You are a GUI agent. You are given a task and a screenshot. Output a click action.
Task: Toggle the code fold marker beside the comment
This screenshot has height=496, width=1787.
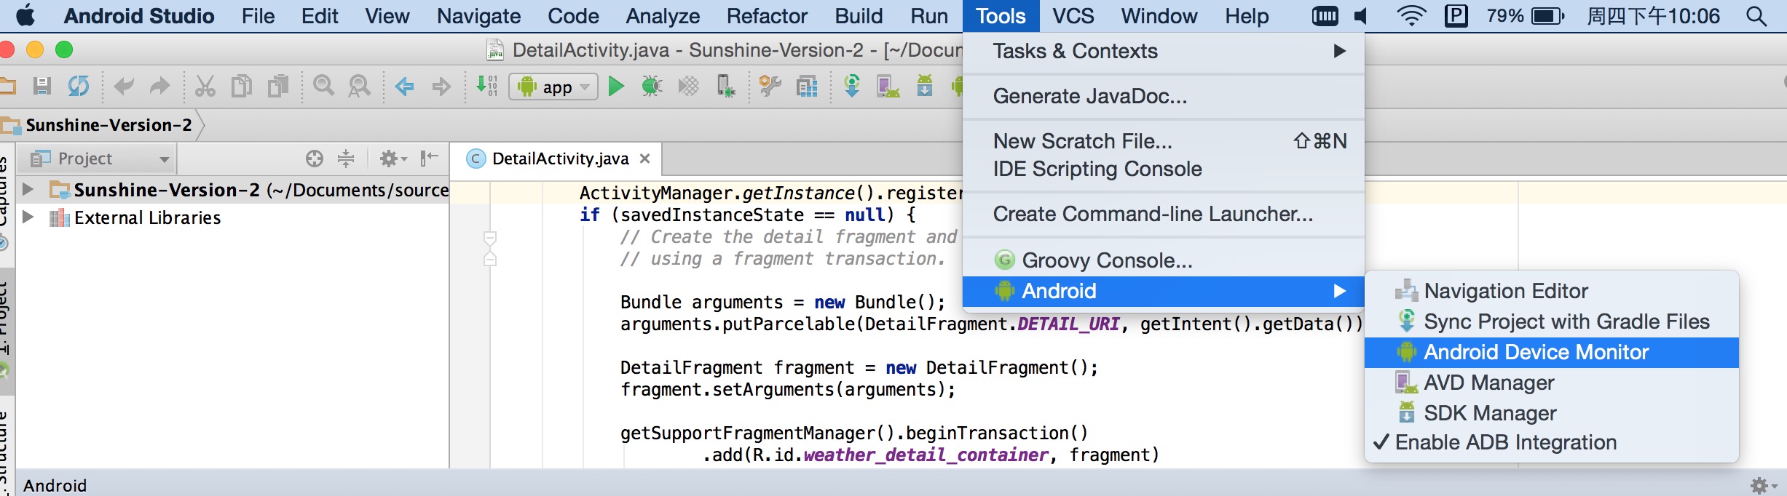(490, 238)
